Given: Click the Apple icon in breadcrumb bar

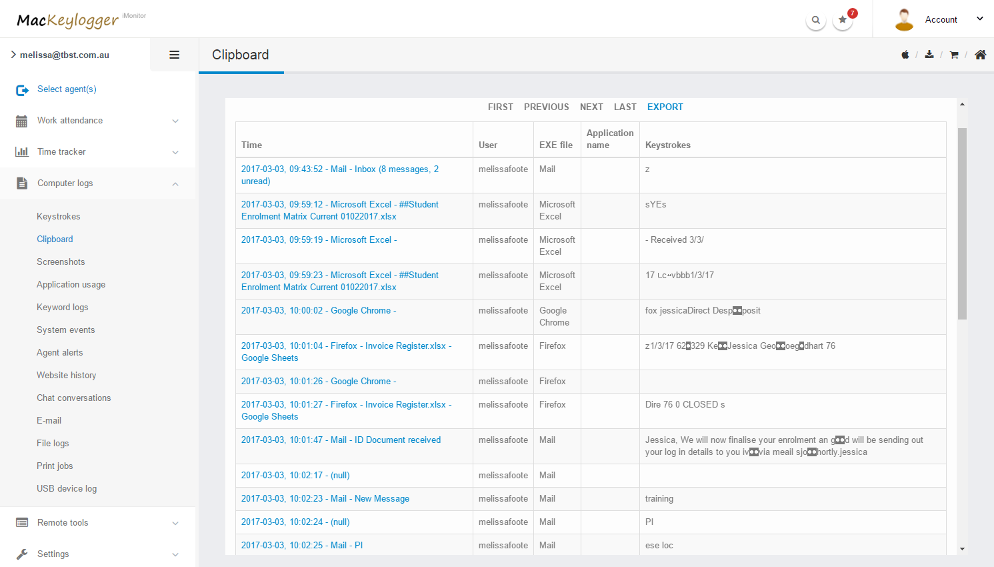Looking at the screenshot, I should point(905,55).
